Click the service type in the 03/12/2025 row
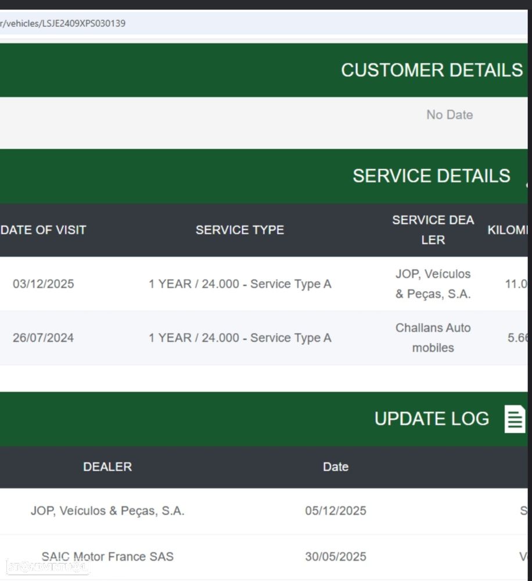 [239, 284]
